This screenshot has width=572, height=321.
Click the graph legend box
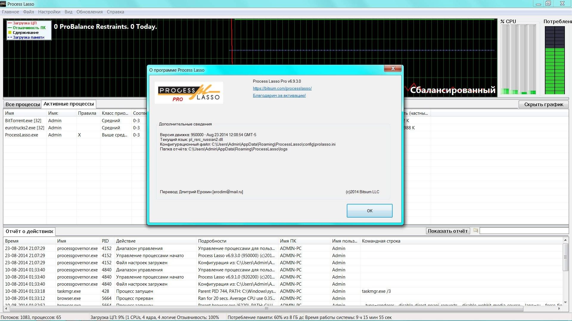29,30
